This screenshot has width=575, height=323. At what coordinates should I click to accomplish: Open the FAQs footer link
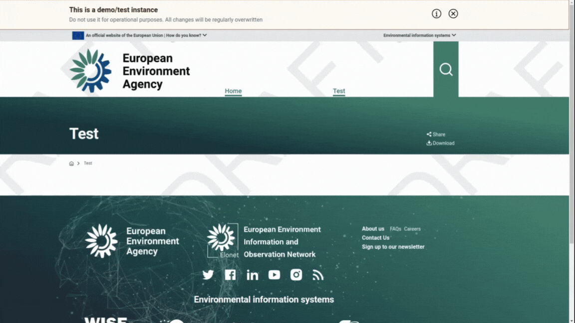[395, 229]
